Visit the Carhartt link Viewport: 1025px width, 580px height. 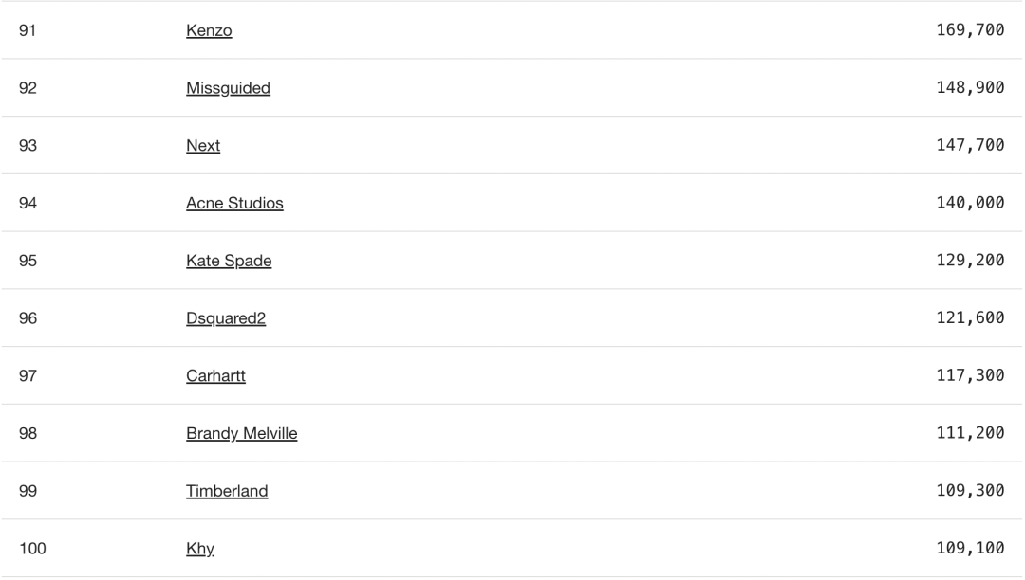click(215, 376)
